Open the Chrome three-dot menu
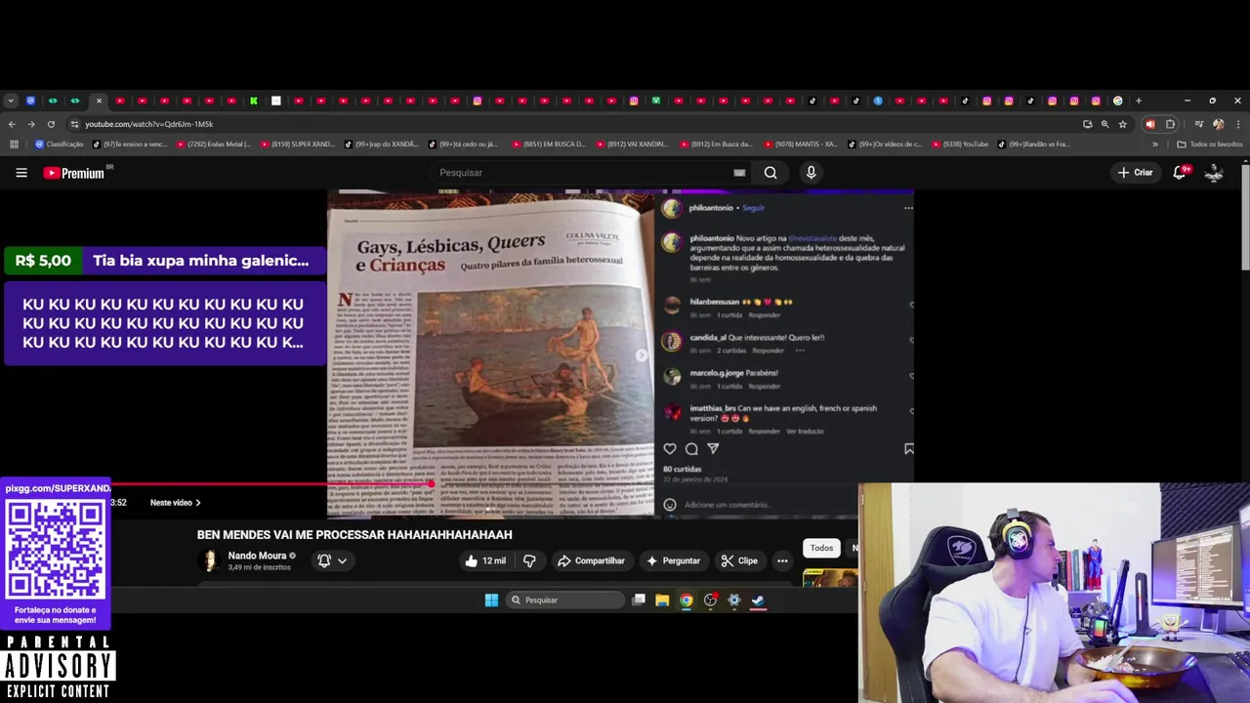 tap(1238, 124)
